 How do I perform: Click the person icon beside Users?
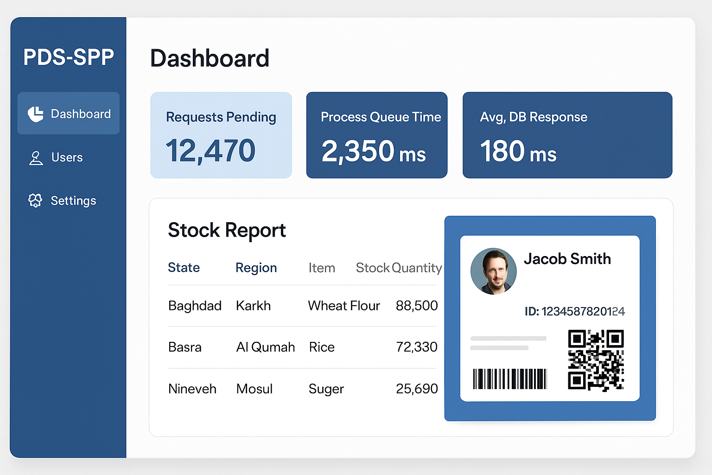36,158
